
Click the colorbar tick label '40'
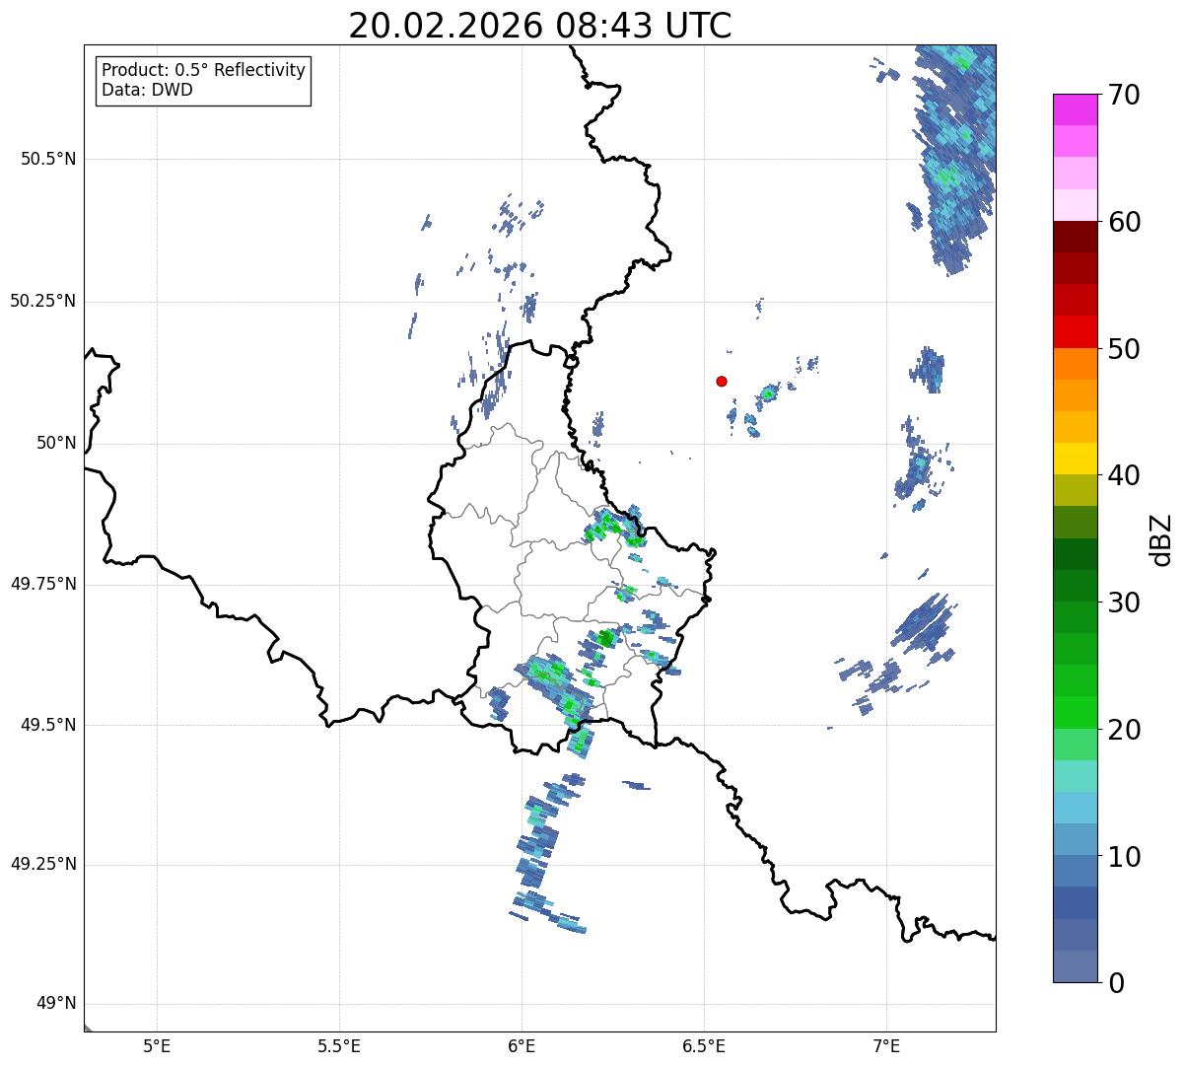pos(1124,475)
